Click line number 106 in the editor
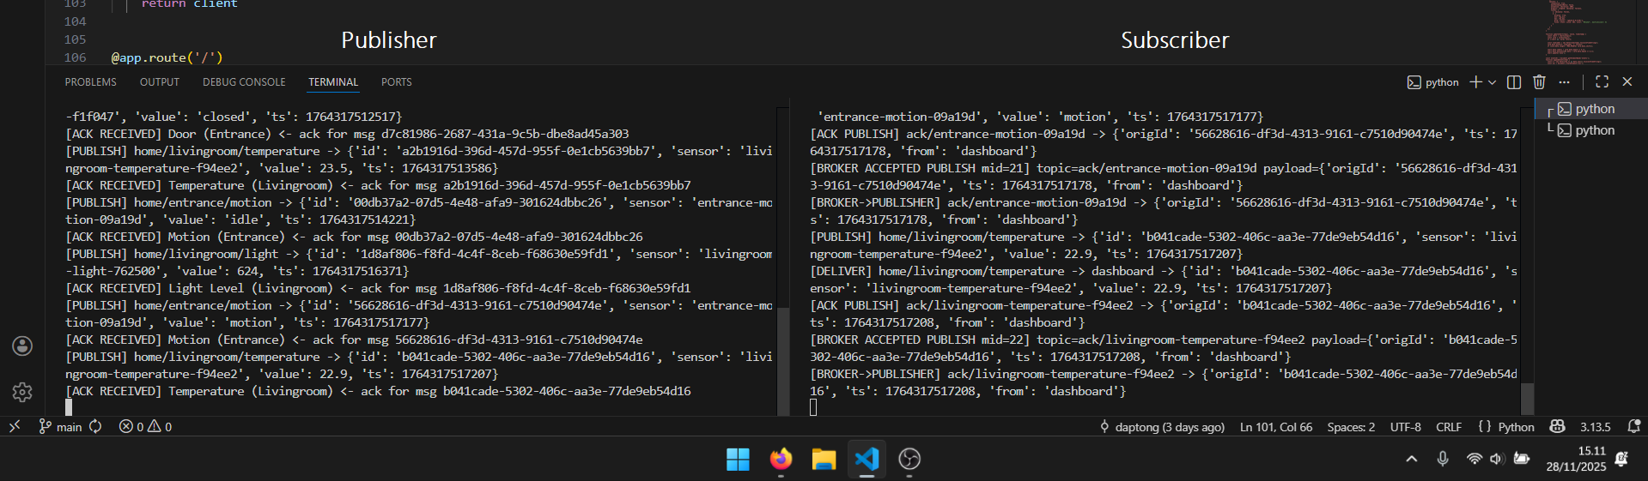 [76, 57]
